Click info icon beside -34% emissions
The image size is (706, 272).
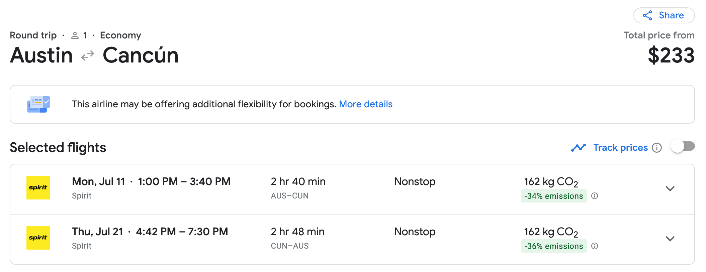click(595, 196)
